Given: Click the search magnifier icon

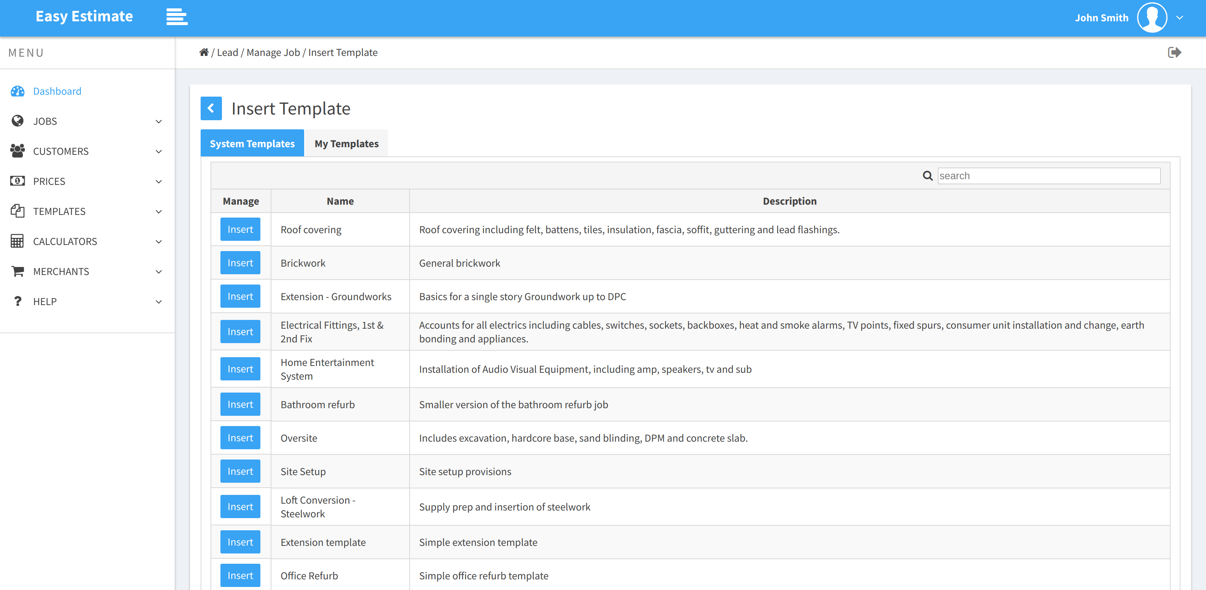Looking at the screenshot, I should coord(927,176).
